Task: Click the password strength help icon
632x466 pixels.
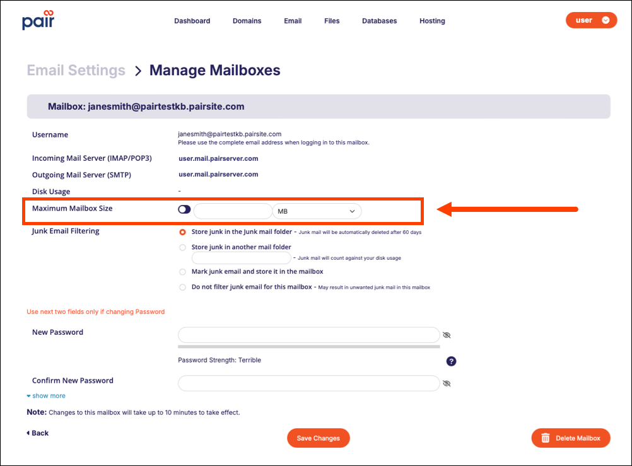Action: tap(451, 361)
